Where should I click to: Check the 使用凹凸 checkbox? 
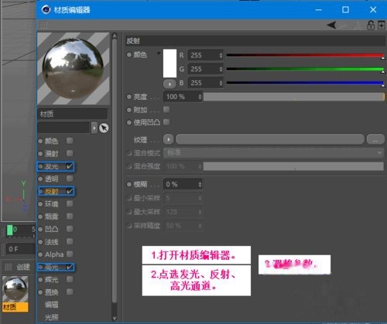coord(166,121)
